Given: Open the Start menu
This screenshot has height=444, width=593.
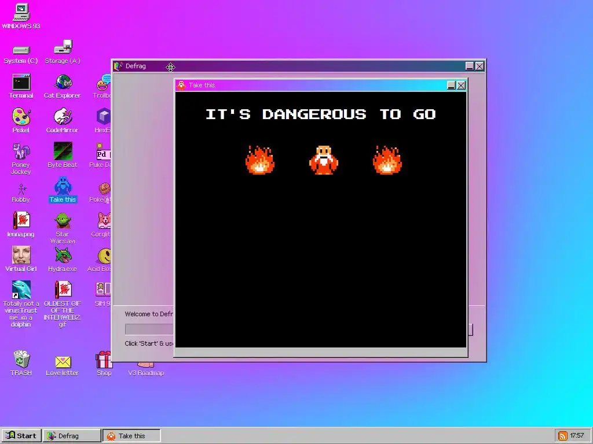Looking at the screenshot, I should point(21,436).
